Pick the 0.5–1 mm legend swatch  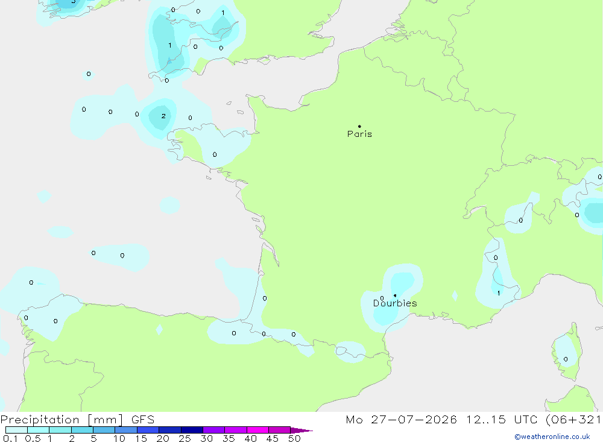point(39,430)
